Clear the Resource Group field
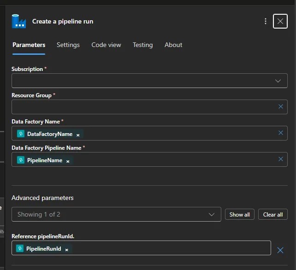This screenshot has width=296, height=270. (280, 107)
